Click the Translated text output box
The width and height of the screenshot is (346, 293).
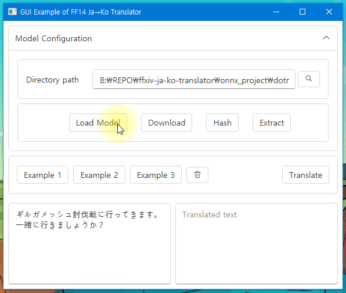257,244
